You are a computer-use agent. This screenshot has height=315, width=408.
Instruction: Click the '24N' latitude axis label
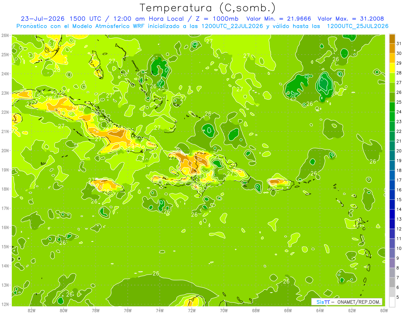(x=5, y=74)
